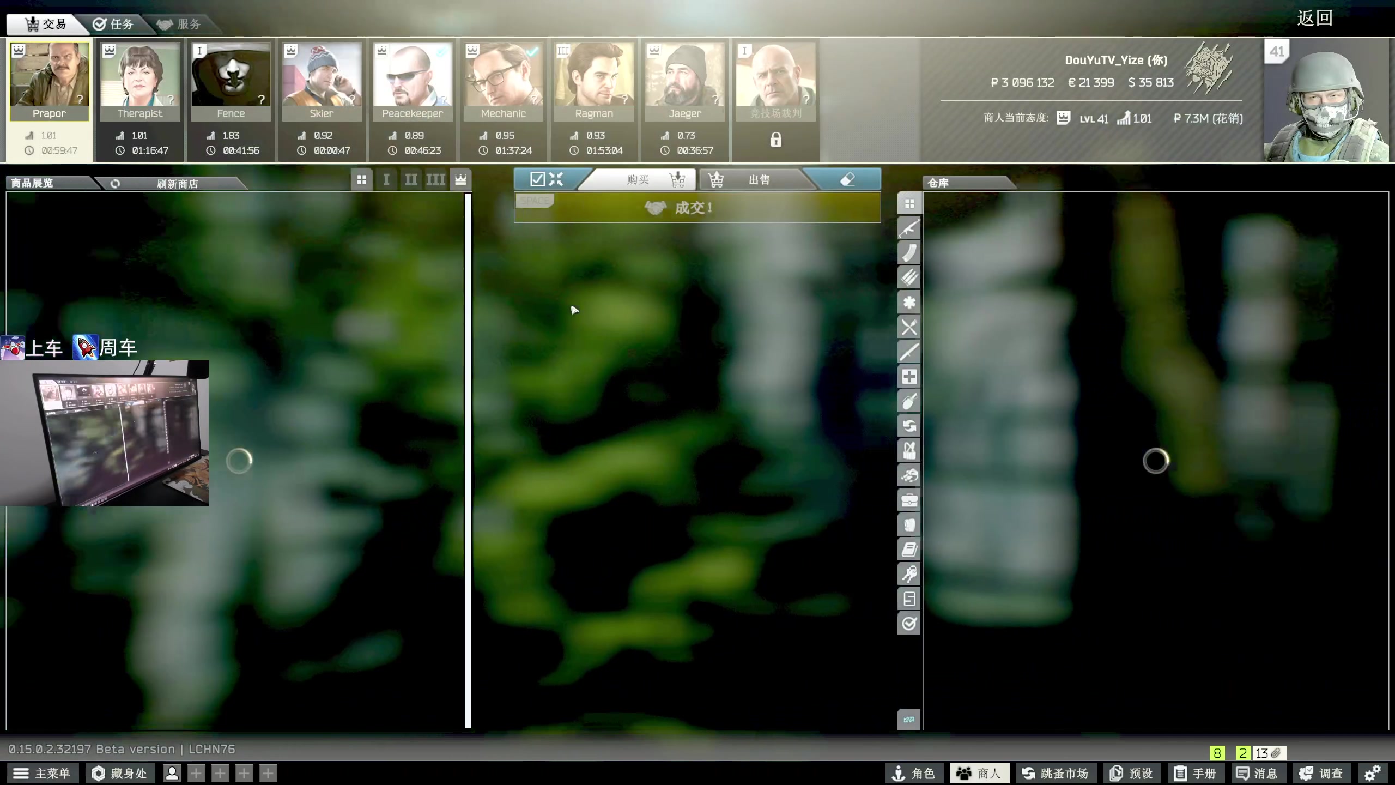
Task: Open 预设 presets screen
Action: [1132, 773]
